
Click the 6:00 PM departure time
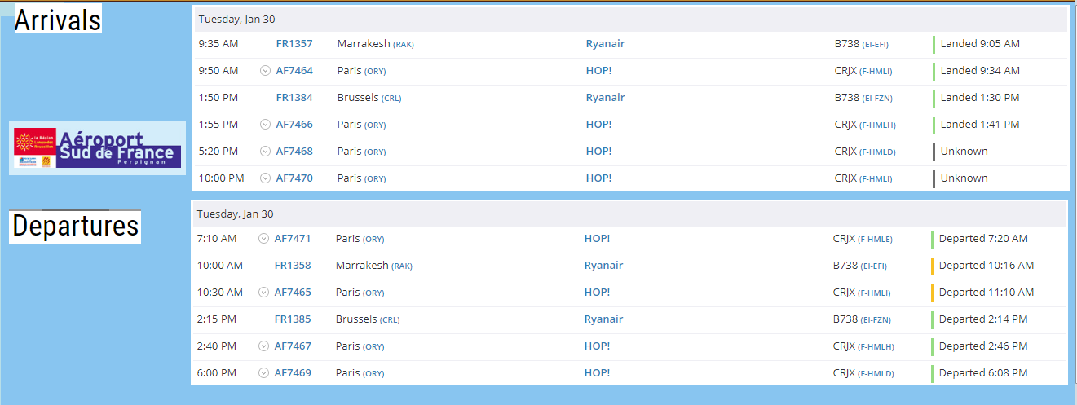pyautogui.click(x=217, y=373)
